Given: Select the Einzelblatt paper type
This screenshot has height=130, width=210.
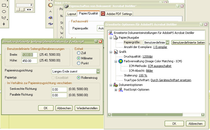Looking at the screenshot, I should [53, 78].
